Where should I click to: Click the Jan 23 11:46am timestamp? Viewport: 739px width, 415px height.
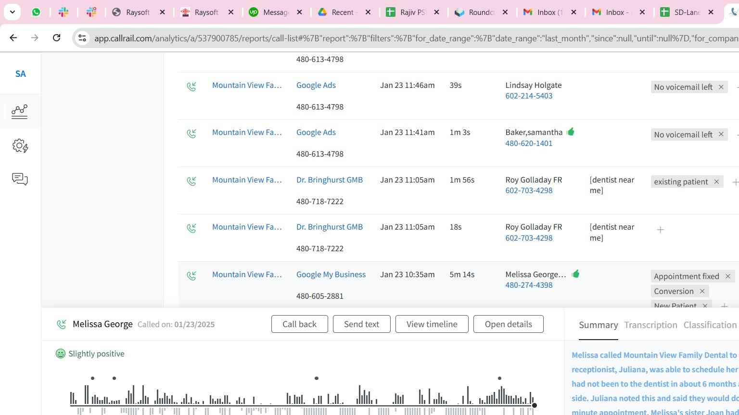click(407, 85)
